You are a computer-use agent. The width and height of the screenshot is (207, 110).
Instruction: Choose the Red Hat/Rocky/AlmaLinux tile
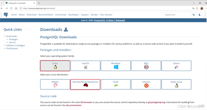85,84
